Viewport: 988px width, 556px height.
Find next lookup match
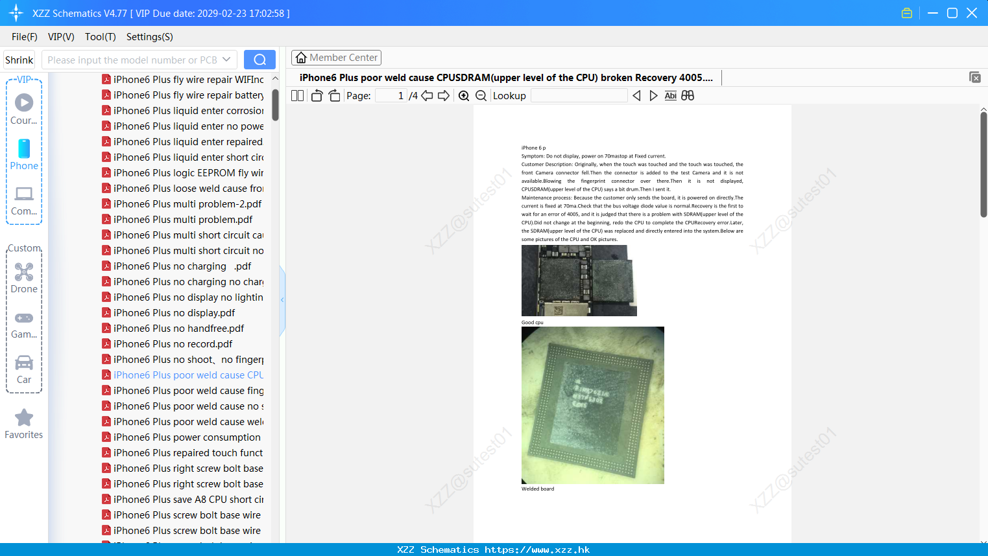point(653,96)
